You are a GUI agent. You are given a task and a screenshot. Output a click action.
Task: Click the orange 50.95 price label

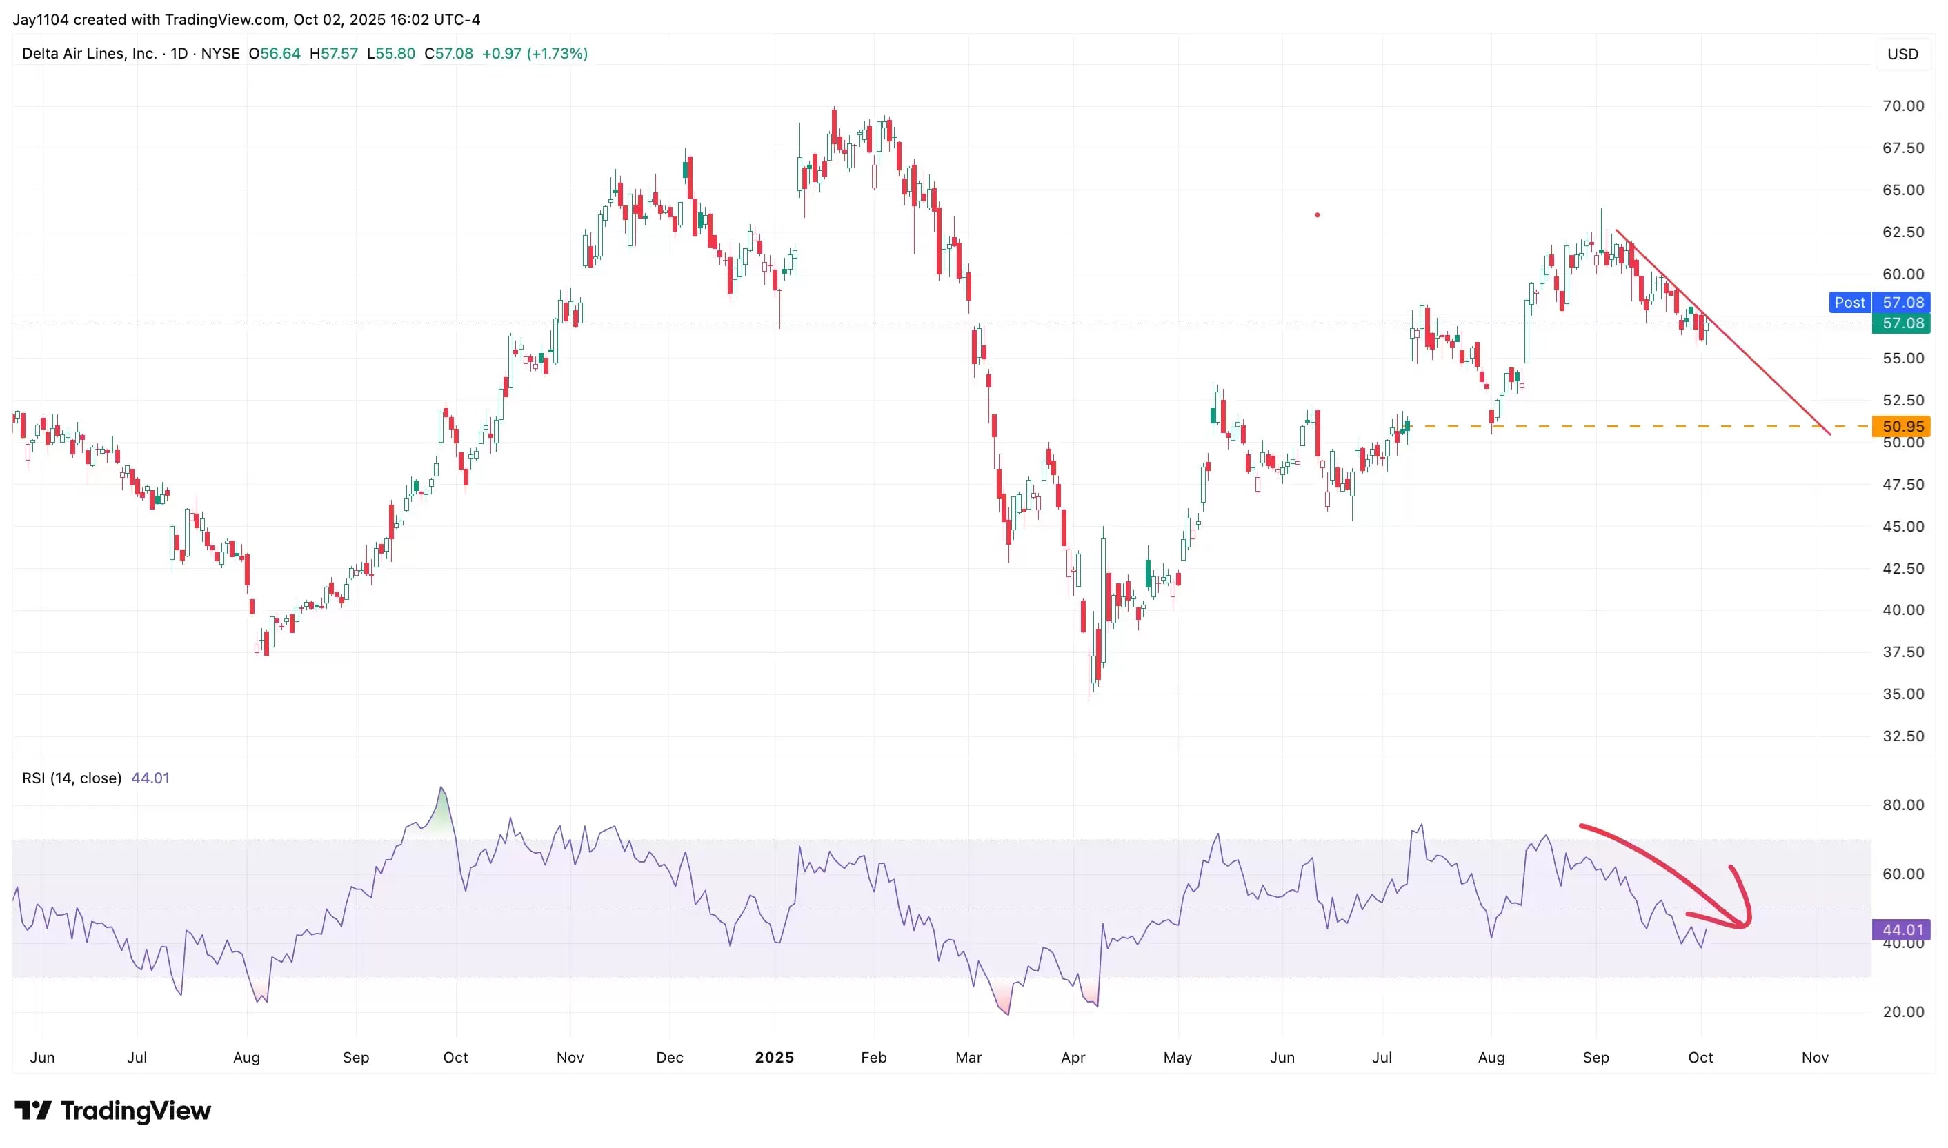coord(1901,426)
